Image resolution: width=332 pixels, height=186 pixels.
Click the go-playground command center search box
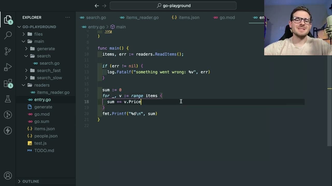point(173,6)
